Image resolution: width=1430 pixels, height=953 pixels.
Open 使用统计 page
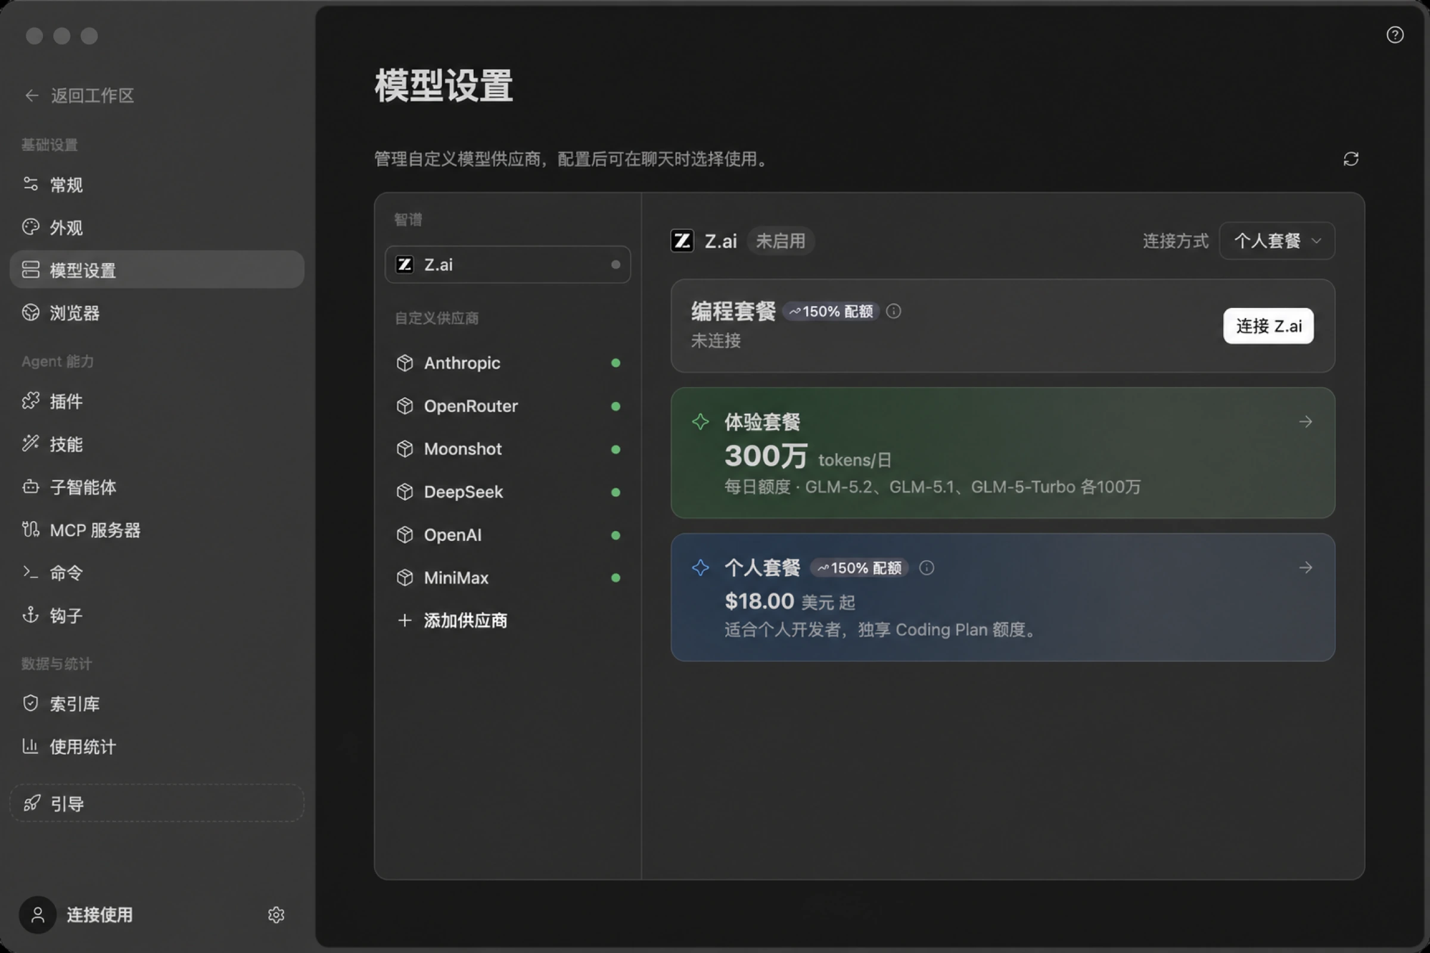(x=157, y=746)
